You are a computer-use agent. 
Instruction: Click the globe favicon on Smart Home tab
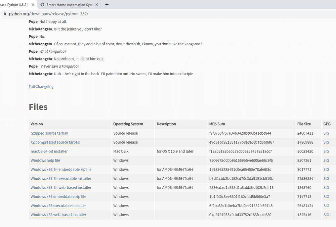click(42, 5)
